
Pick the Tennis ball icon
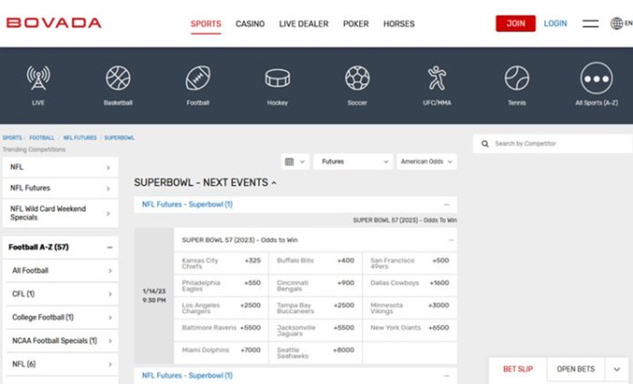click(x=517, y=78)
